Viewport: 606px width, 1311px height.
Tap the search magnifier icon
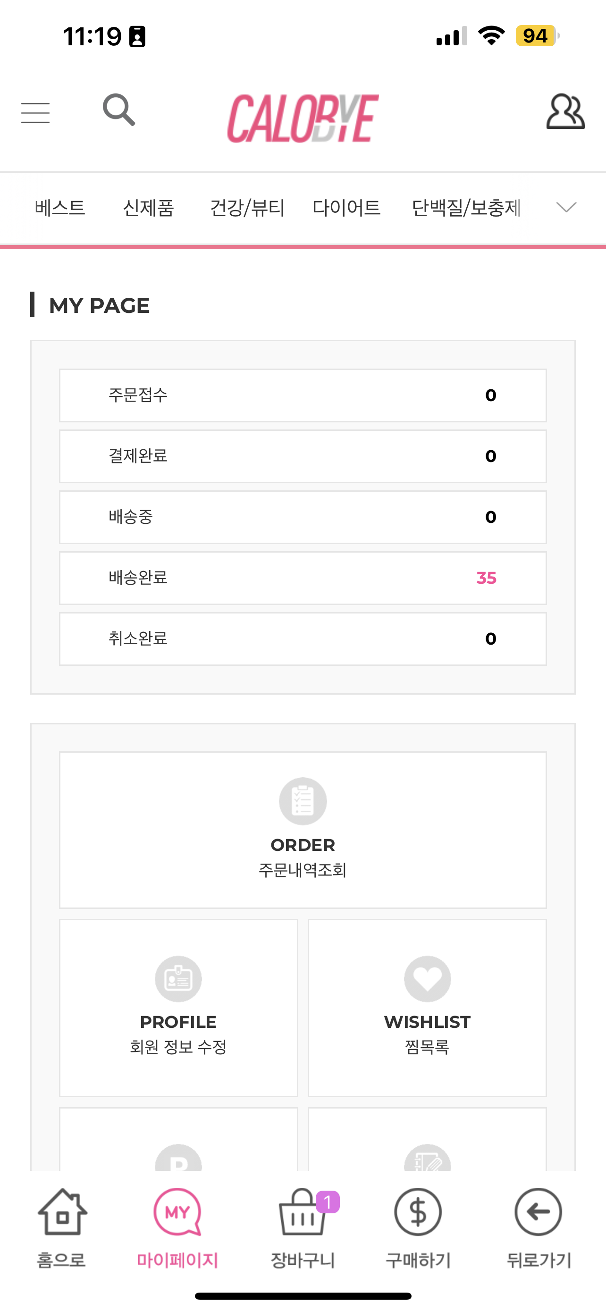click(x=119, y=109)
